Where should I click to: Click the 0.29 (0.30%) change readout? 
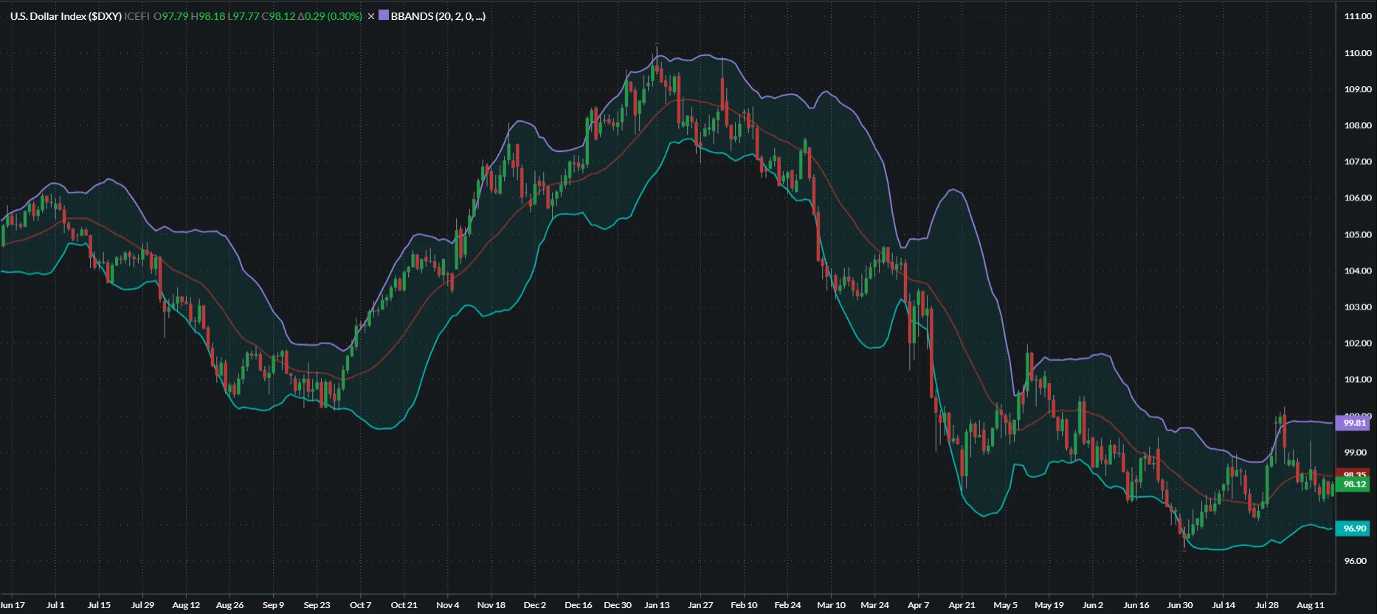pyautogui.click(x=330, y=16)
